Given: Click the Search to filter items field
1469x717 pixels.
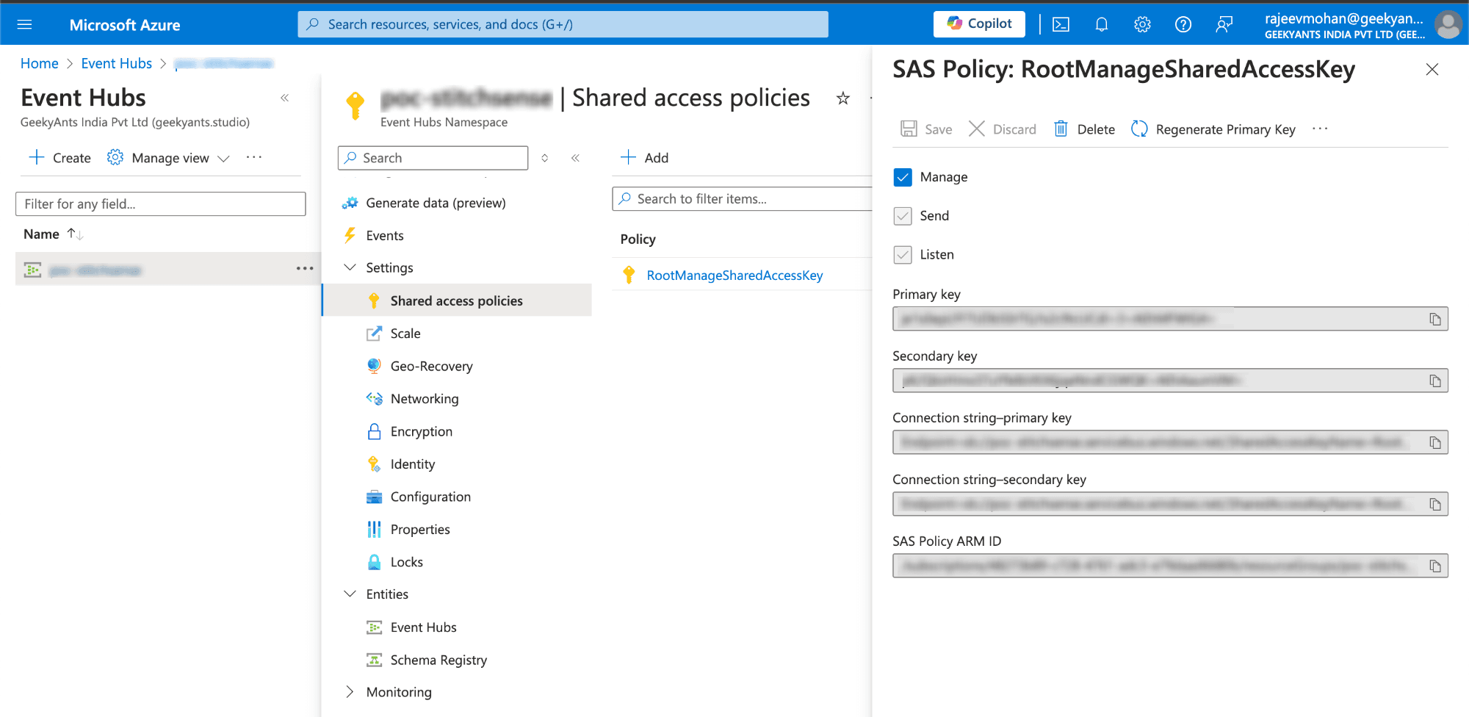Looking at the screenshot, I should [x=742, y=199].
